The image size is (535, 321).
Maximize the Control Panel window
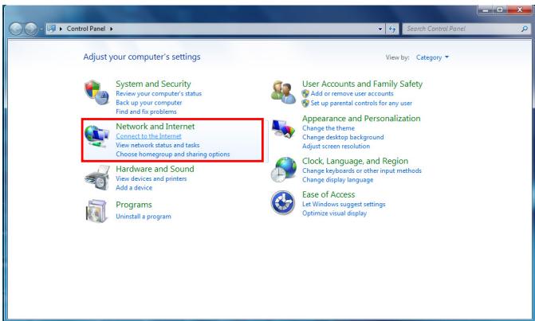point(499,10)
